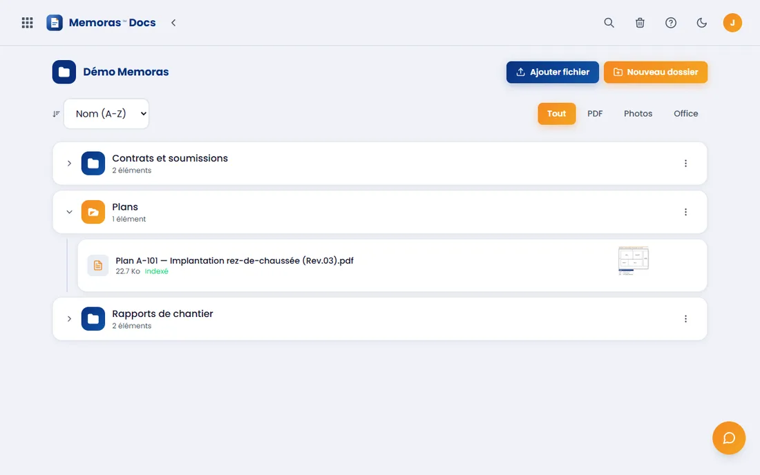Click Rapports de chantier folder name
The width and height of the screenshot is (760, 475).
click(162, 313)
